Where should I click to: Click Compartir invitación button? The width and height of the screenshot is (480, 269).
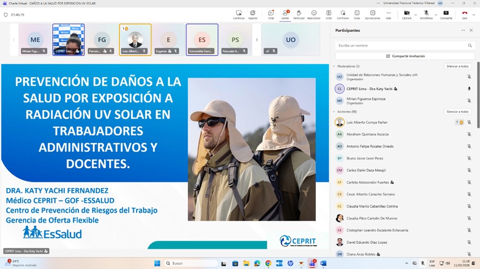[x=405, y=56]
